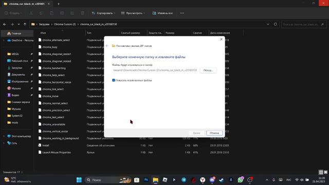Open Главная in the sidebar
This screenshot has width=329, height=185.
[x=17, y=33]
